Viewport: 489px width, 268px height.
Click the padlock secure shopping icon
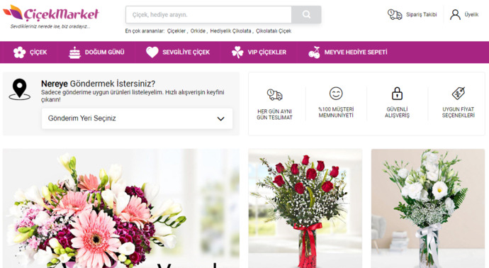click(397, 94)
